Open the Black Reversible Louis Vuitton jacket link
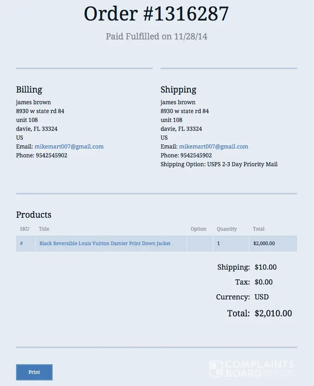 point(105,244)
